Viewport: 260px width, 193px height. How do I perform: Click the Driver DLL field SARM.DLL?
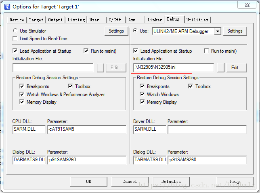tap(150, 129)
